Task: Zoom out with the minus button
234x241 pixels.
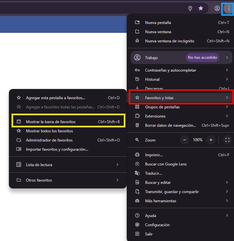Action: pos(185,140)
